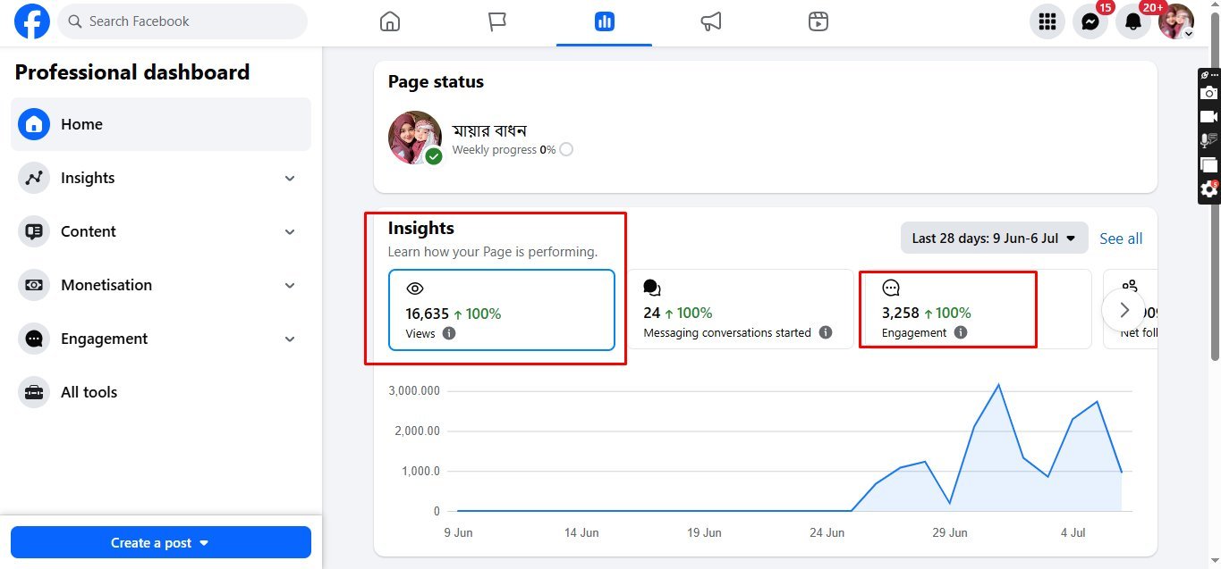Click the next arrow on insights cards

tap(1124, 310)
